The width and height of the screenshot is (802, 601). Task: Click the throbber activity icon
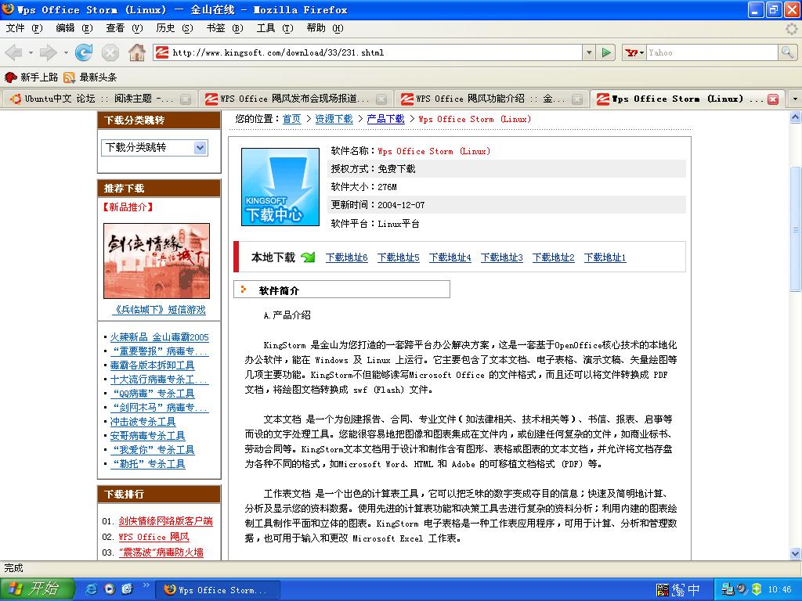[x=791, y=29]
